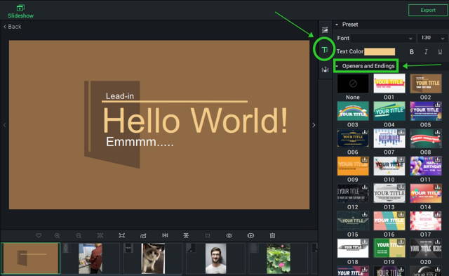
Task: Open the image/theme panel icon above the Text tool
Action: click(325, 29)
